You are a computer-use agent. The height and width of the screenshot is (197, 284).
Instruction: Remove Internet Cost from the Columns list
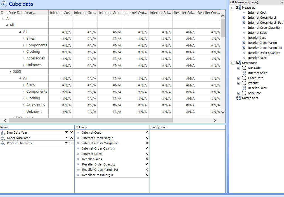146,133
